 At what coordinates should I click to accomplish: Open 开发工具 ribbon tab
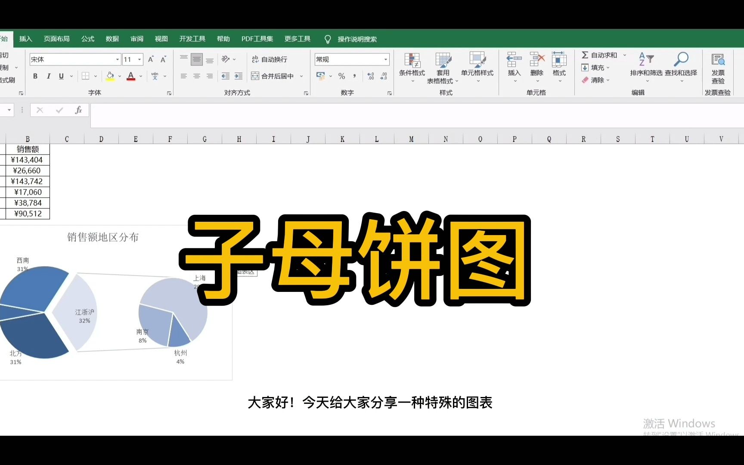coord(192,39)
